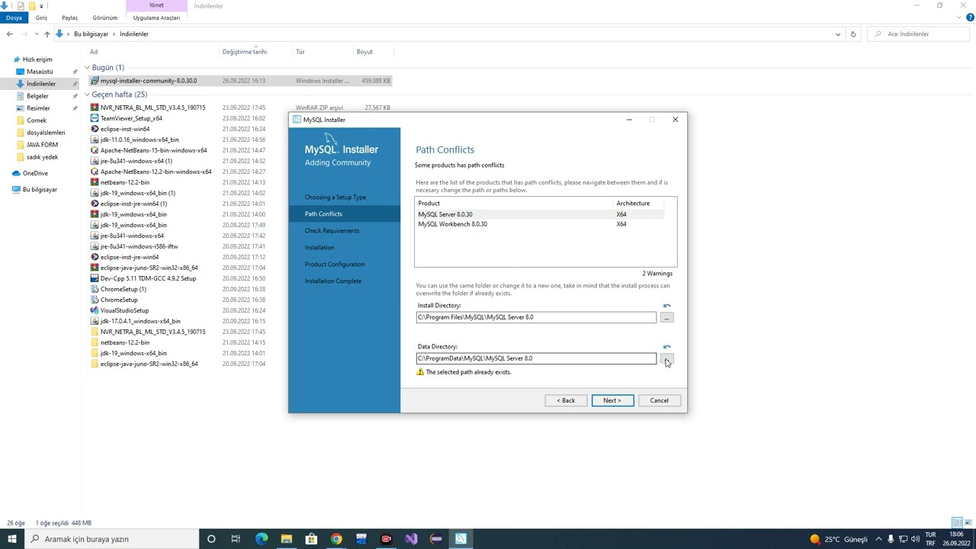Viewport: 976px width, 549px height.
Task: Open Quick Access Toolbar customize dropdown
Action: coord(43,5)
